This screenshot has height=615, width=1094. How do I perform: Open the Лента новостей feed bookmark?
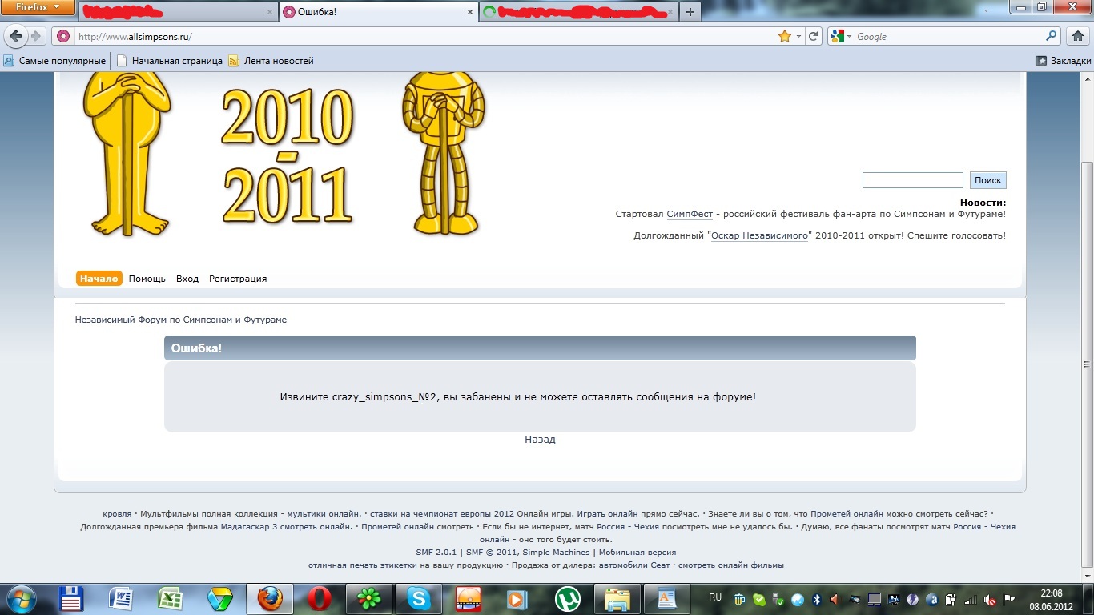[x=271, y=61]
